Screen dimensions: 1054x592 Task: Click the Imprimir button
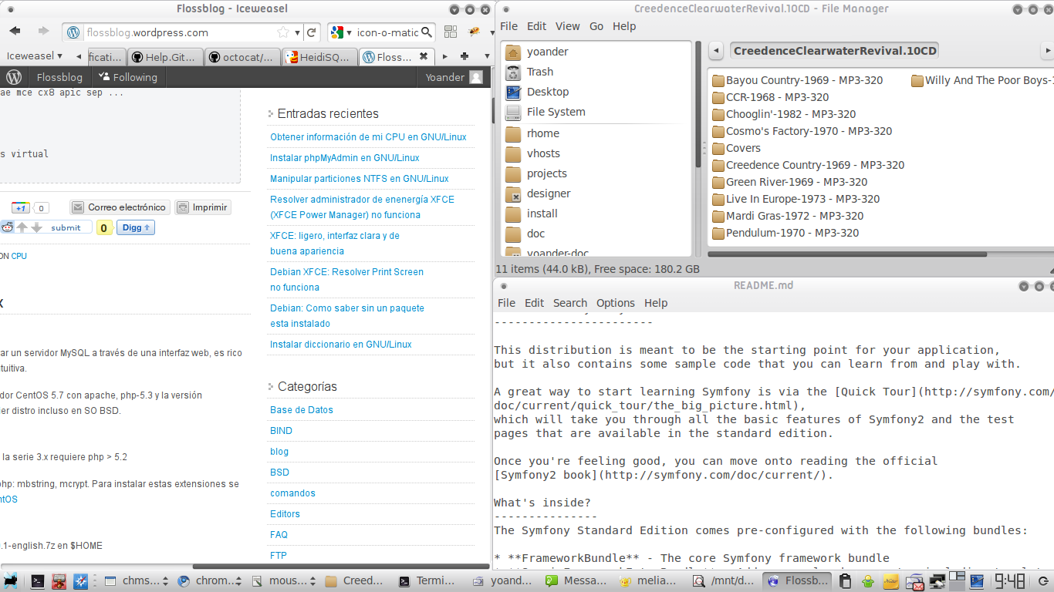coord(202,207)
